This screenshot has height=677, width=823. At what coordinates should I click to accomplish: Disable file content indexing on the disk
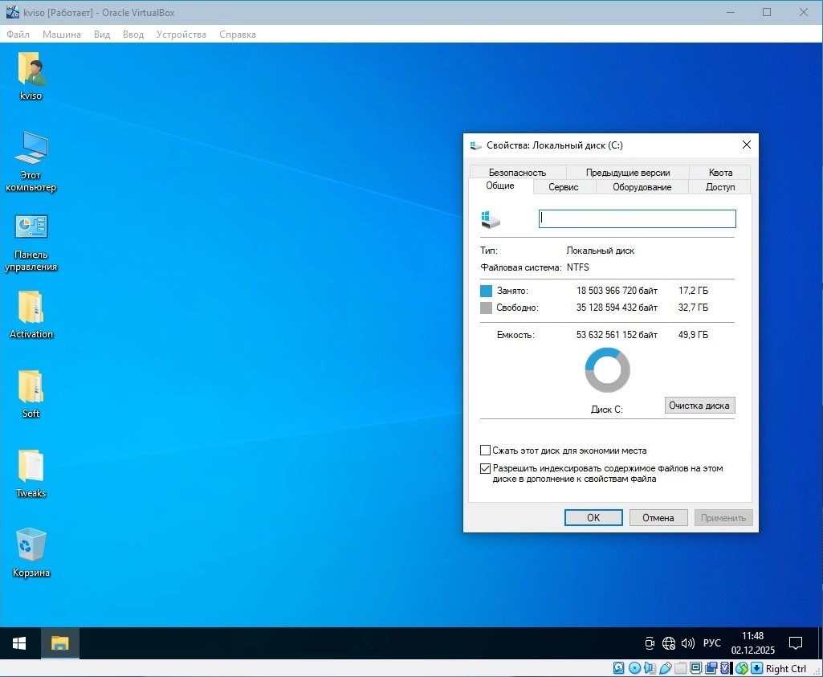[x=486, y=467]
